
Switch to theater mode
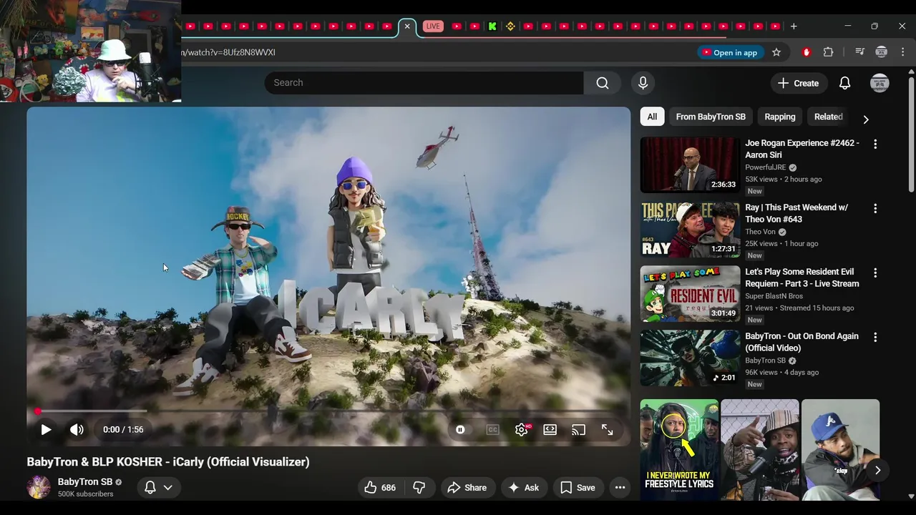coord(550,430)
